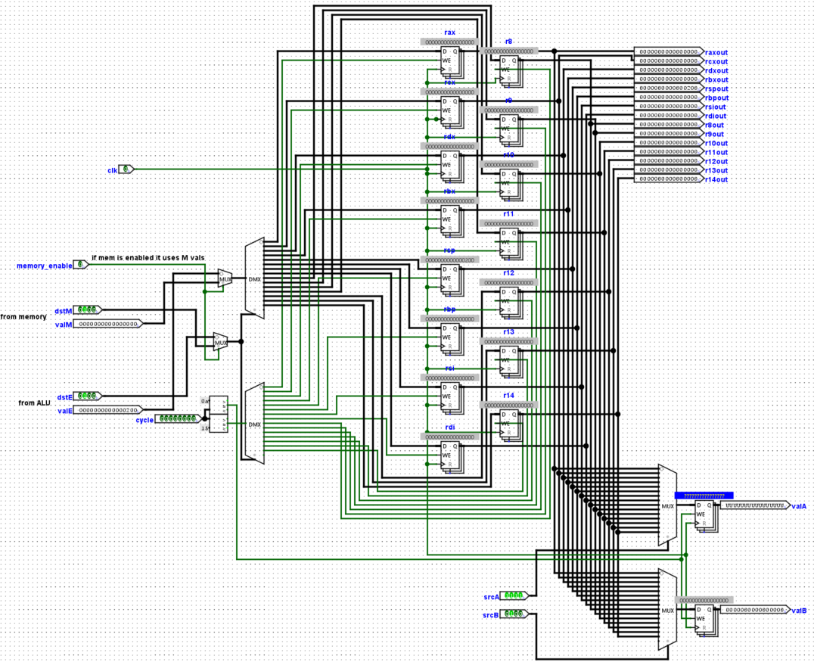Click the srcB input pin
The image size is (814, 662).
pyautogui.click(x=514, y=614)
